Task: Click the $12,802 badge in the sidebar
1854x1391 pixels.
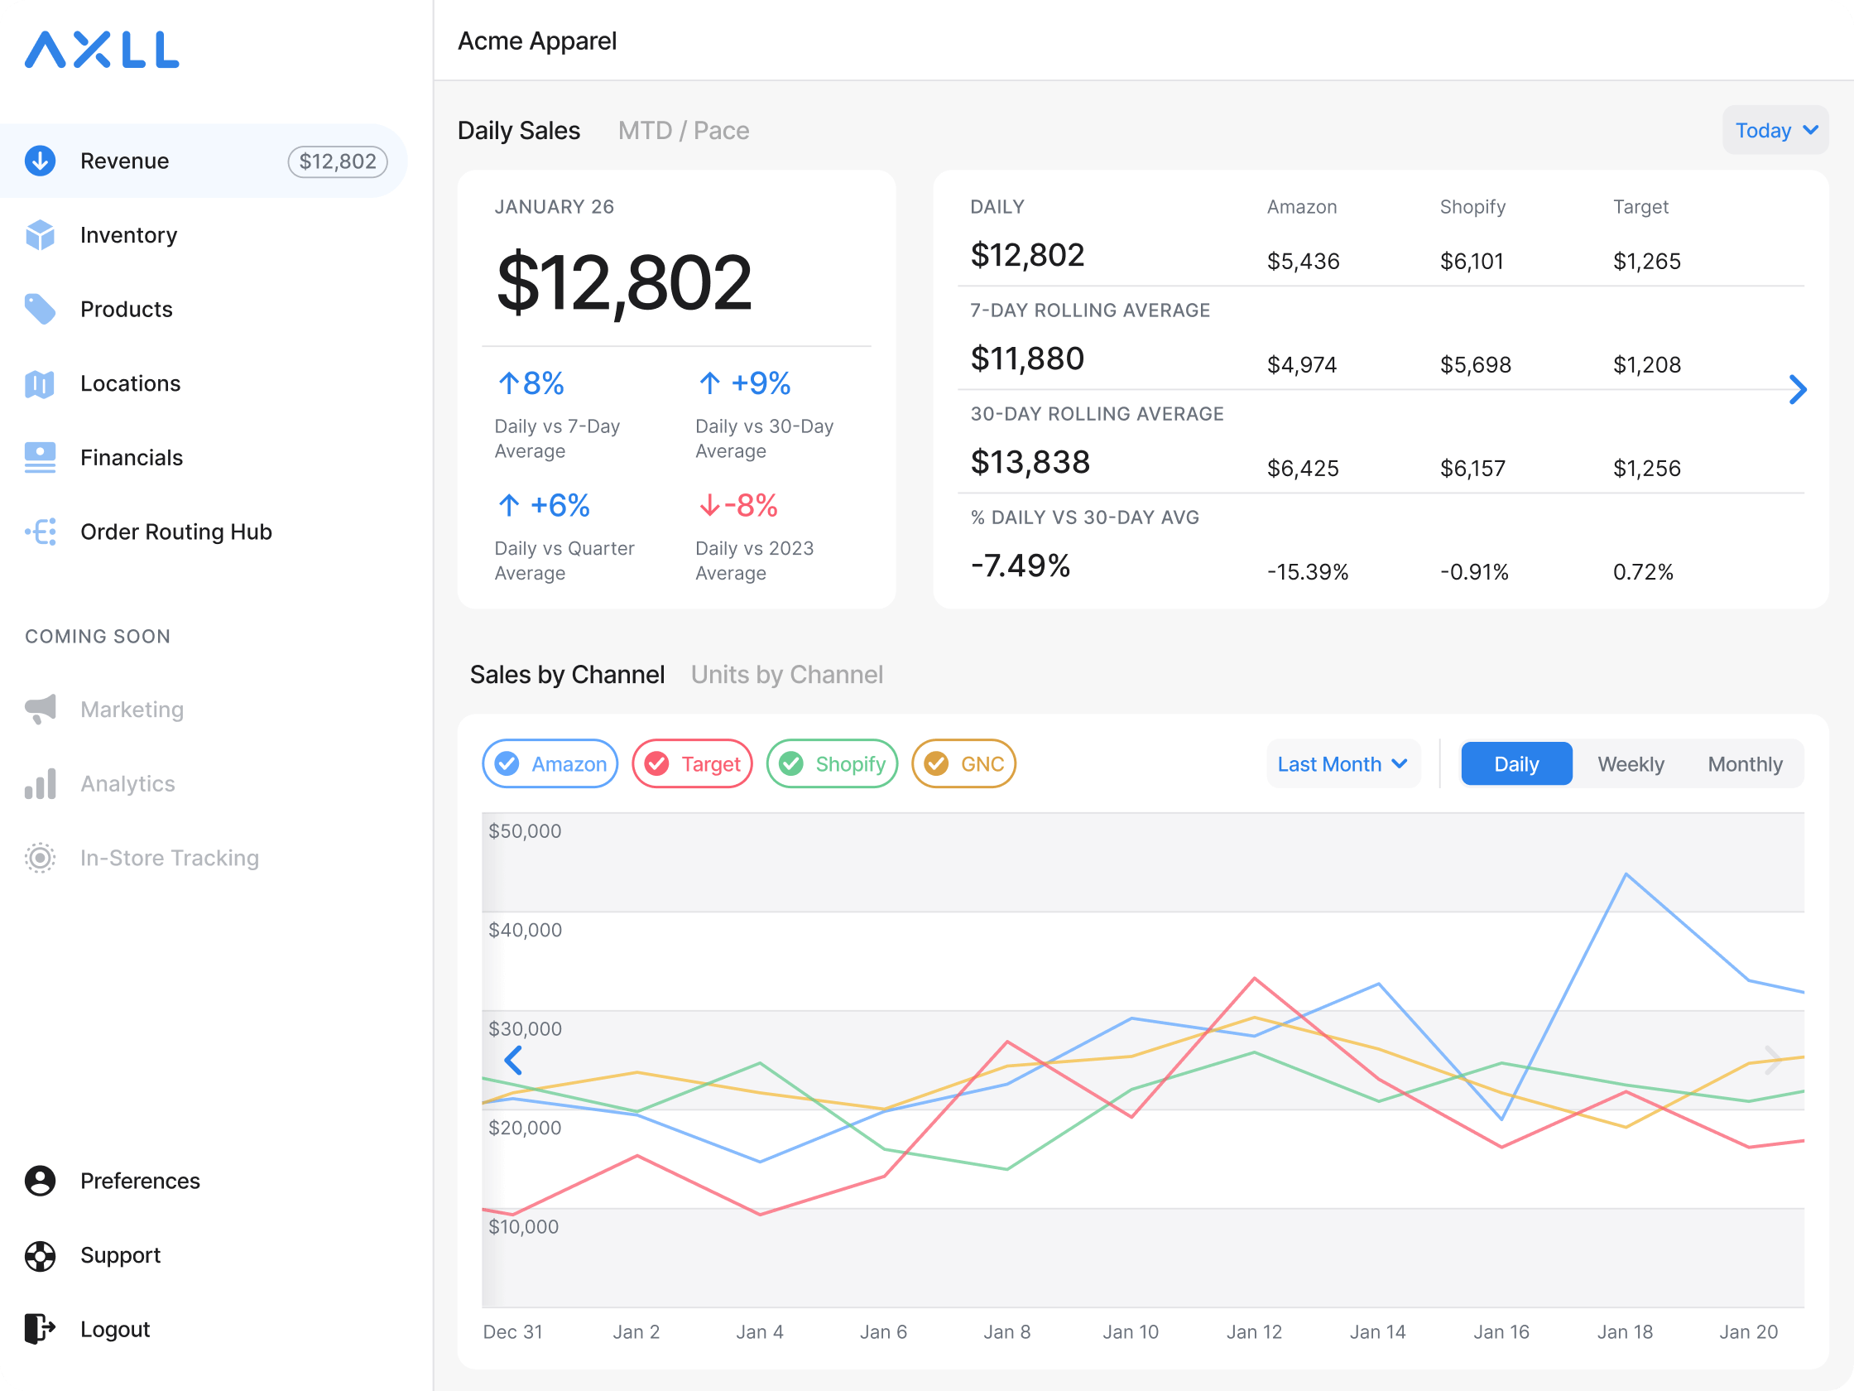Action: [338, 161]
